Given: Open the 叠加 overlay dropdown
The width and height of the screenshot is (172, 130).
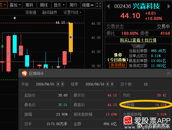Looking at the screenshot, I should tap(15, 5).
